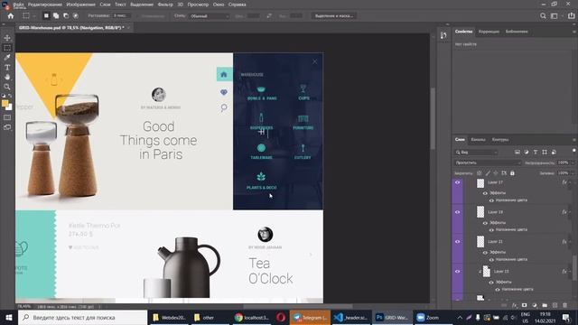Filter layers by shape layers

pyautogui.click(x=545, y=153)
